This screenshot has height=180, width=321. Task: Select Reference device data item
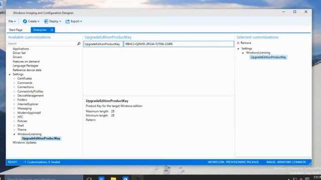[27, 70]
